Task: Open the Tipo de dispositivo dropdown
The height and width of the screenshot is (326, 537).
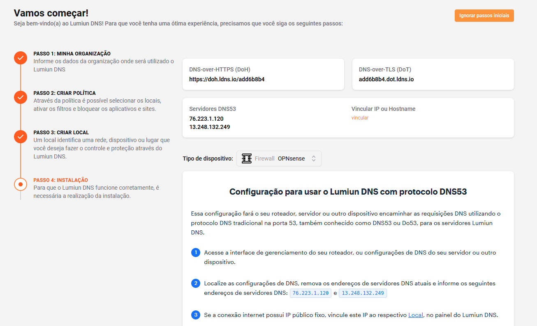Action: pos(279,158)
